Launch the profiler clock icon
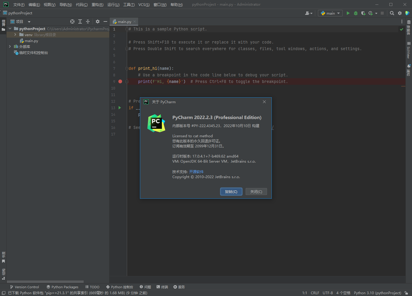412x296 pixels. (371, 13)
